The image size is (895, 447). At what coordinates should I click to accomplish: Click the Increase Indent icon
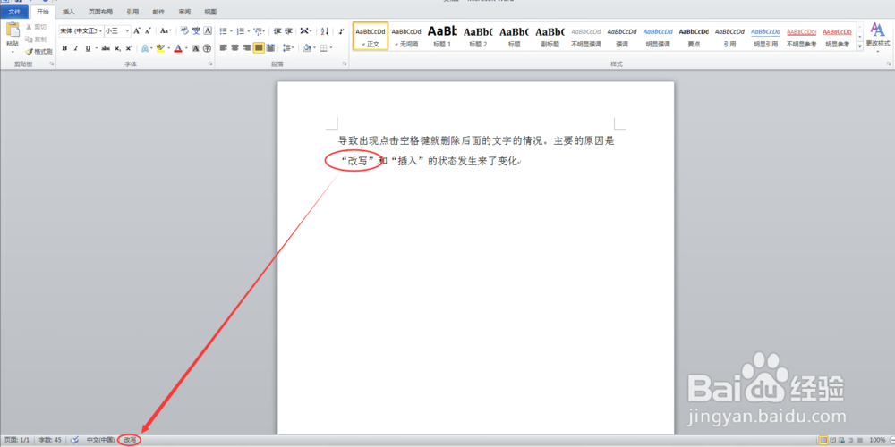(289, 30)
